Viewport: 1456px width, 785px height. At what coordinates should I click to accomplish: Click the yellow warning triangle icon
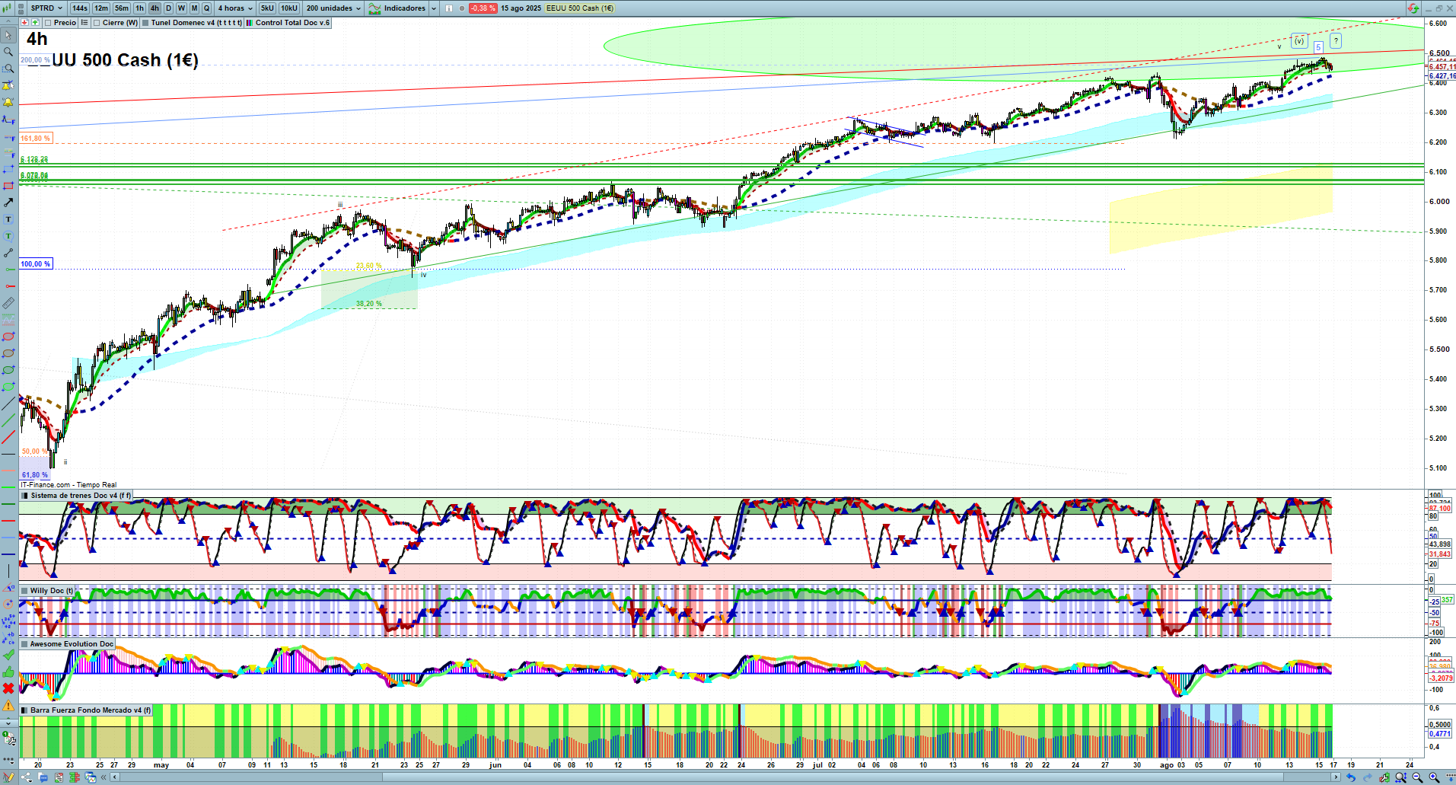pos(8,705)
